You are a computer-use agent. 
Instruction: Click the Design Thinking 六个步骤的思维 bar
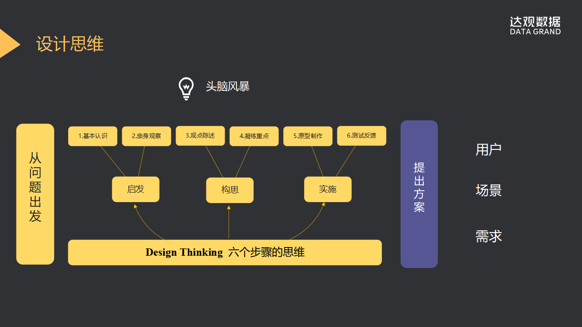tap(225, 253)
